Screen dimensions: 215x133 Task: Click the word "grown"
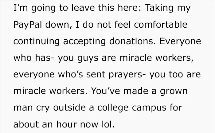174,92
